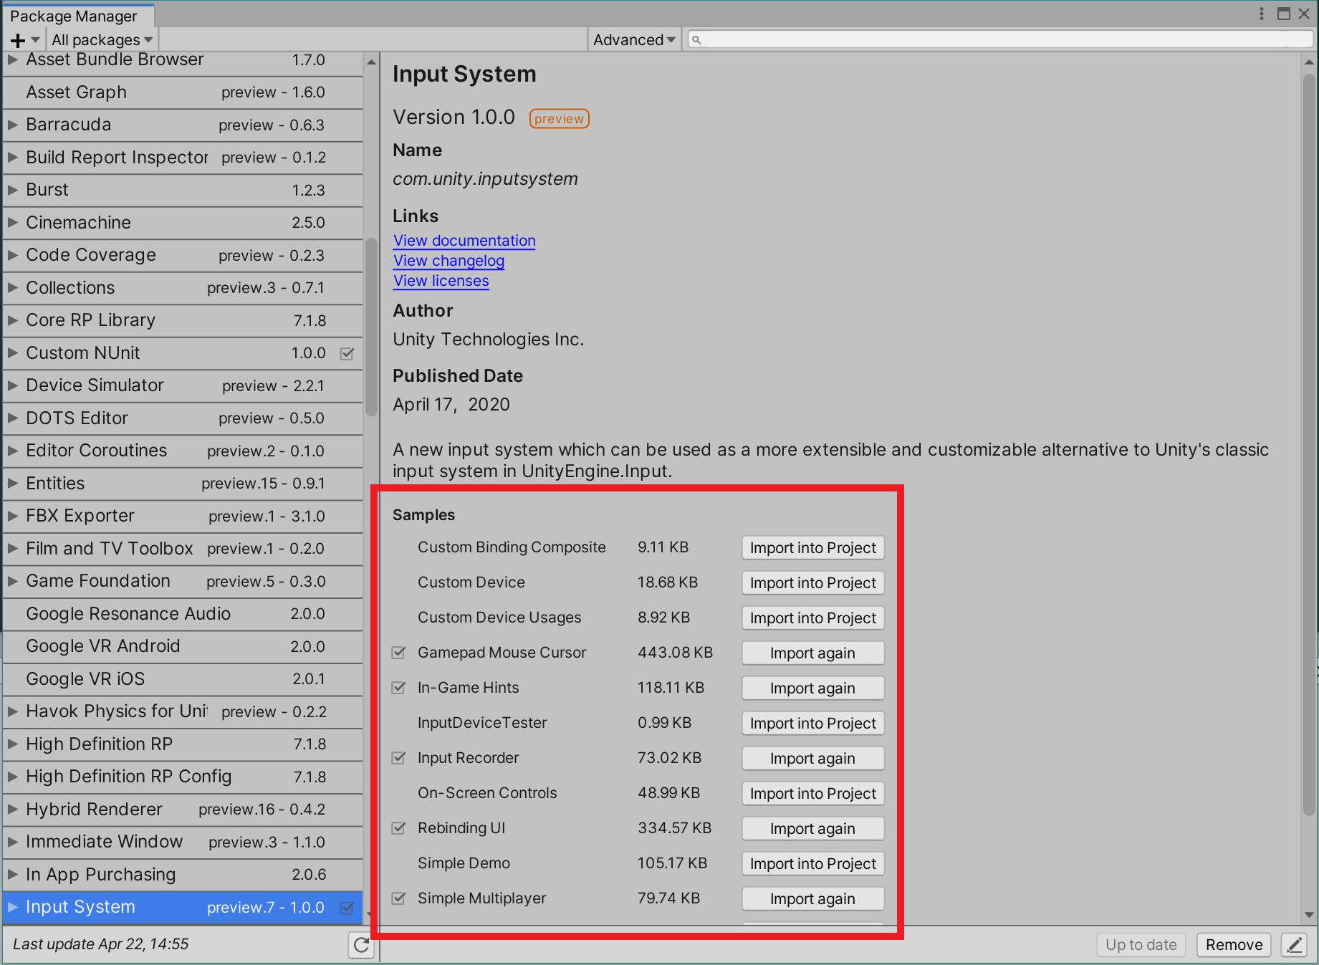Open the All packages filter dropdown

point(102,40)
